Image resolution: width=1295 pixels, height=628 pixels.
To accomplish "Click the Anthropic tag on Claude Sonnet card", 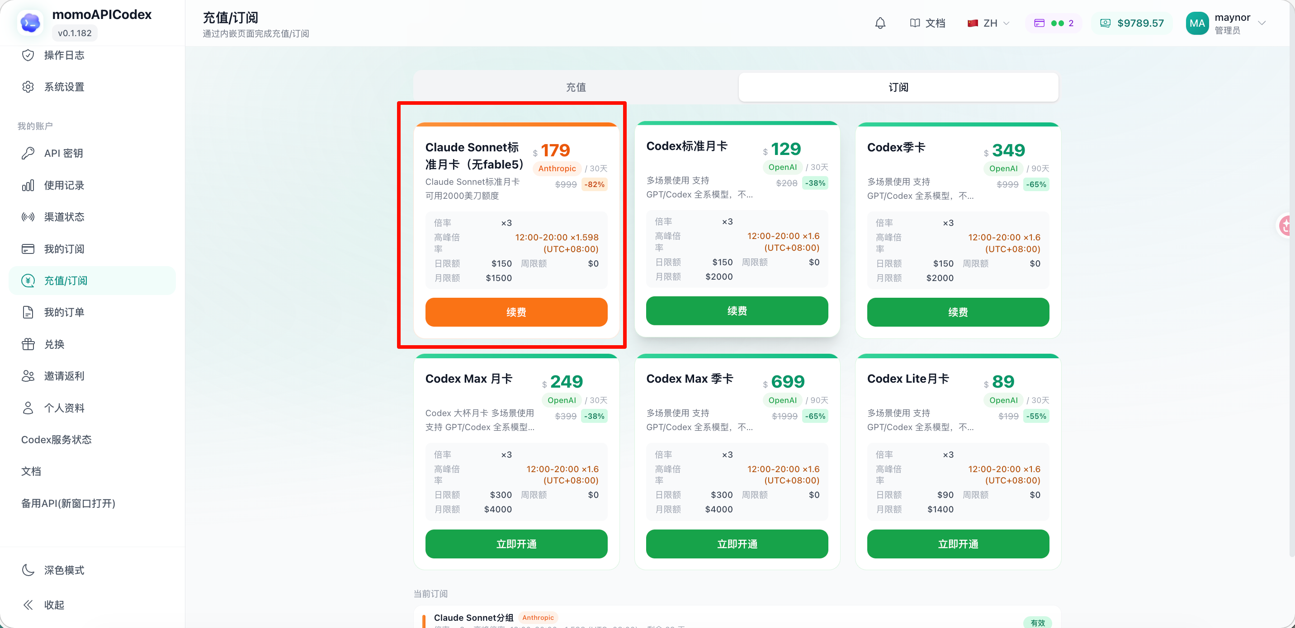I will [557, 169].
